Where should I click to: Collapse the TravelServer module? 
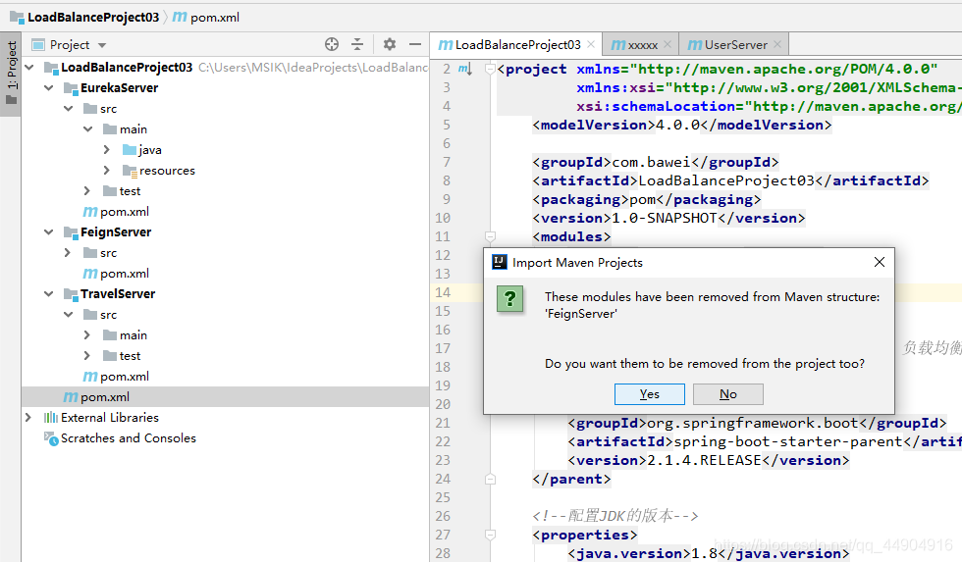point(48,294)
